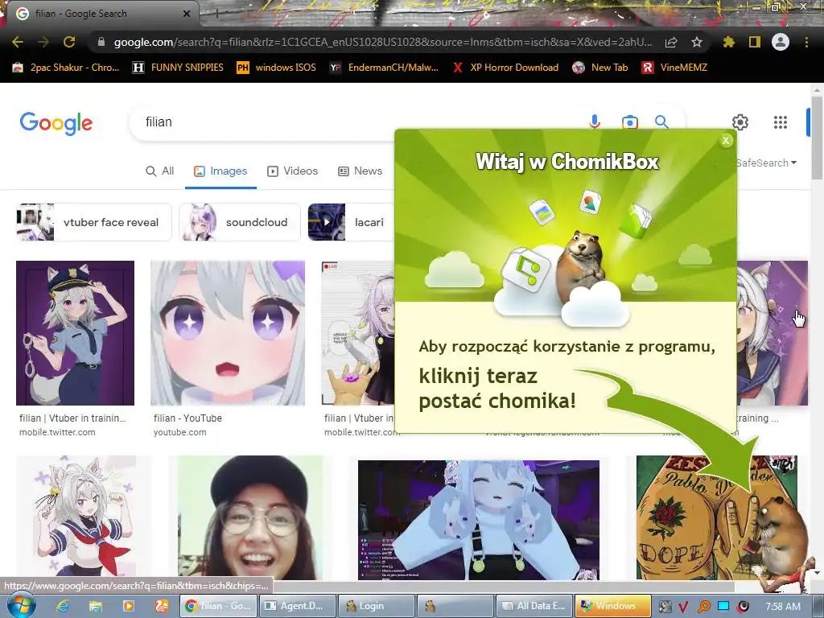The width and height of the screenshot is (824, 618).
Task: Open the New Tab bookmark
Action: 600,68
